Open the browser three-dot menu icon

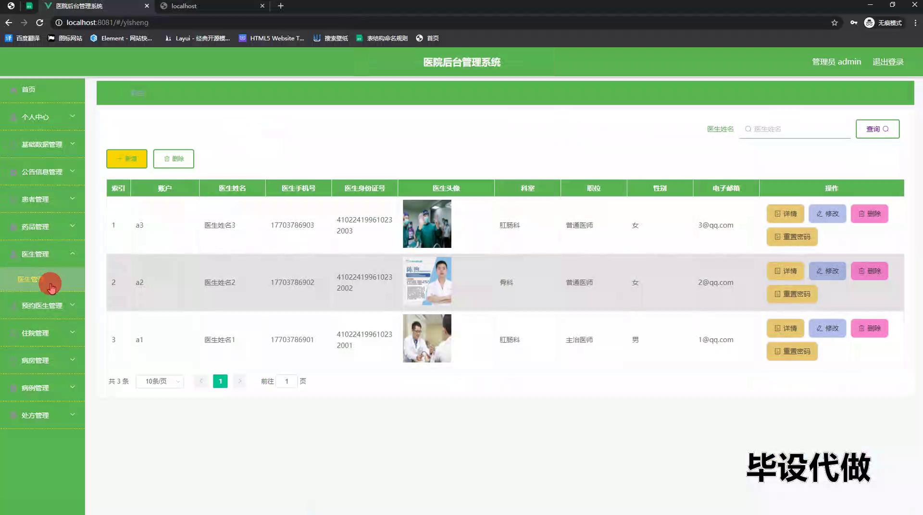coord(915,23)
